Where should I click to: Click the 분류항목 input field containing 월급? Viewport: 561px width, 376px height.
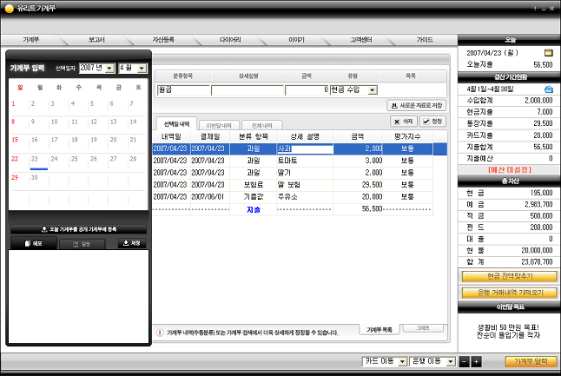point(183,90)
